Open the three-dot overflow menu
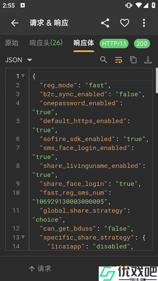The width and height of the screenshot is (158, 281). [144, 23]
